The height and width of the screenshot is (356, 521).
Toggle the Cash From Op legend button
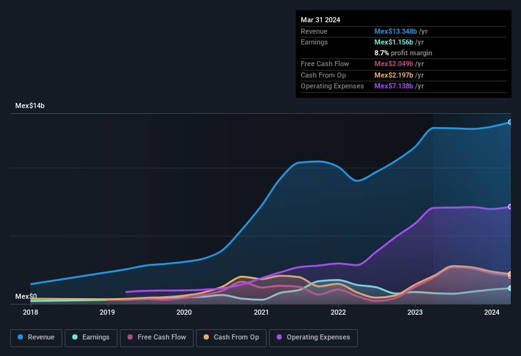tap(231, 338)
